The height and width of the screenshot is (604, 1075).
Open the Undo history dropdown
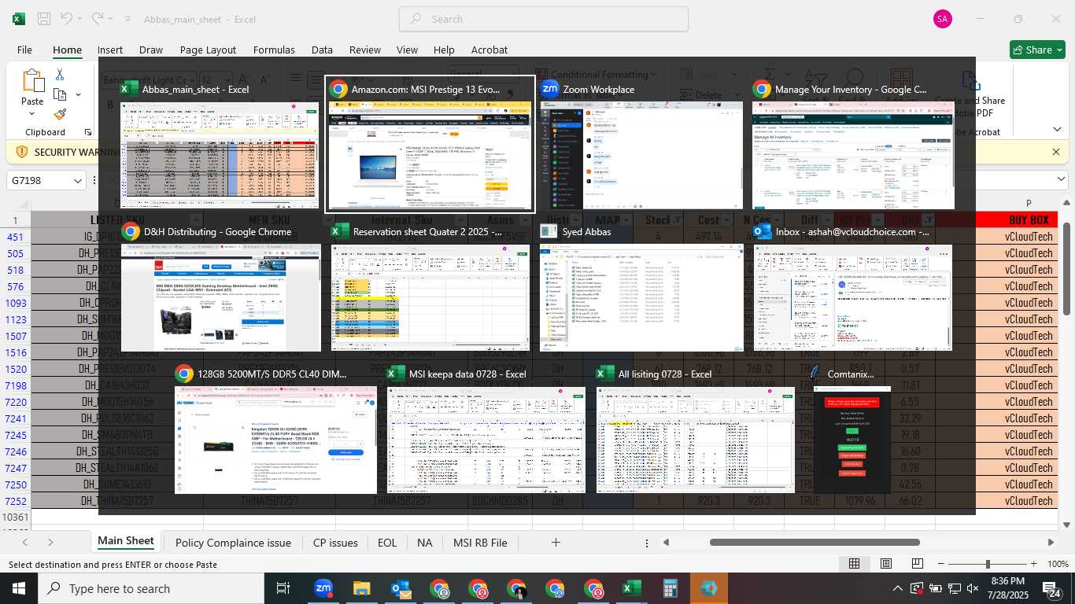point(80,19)
